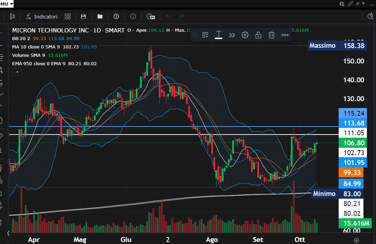Open the font size 32 dropdown
The image size is (376, 244).
[232, 35]
